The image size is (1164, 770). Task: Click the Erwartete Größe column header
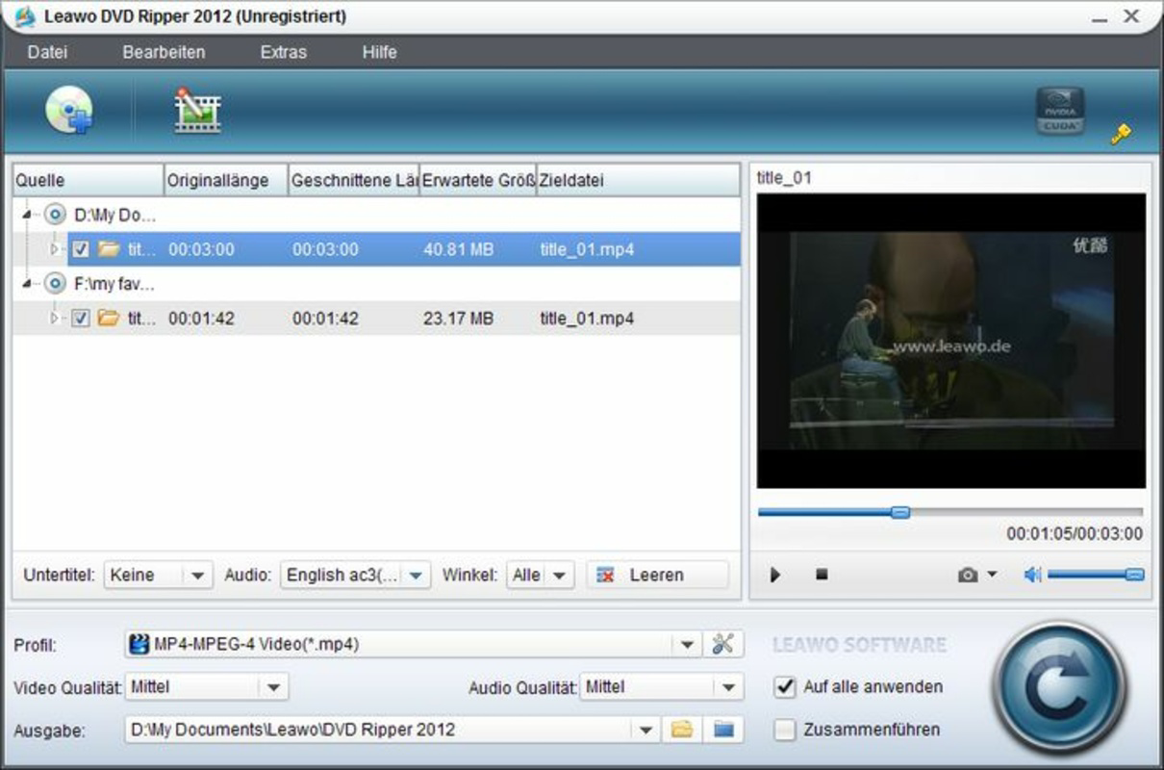[477, 180]
